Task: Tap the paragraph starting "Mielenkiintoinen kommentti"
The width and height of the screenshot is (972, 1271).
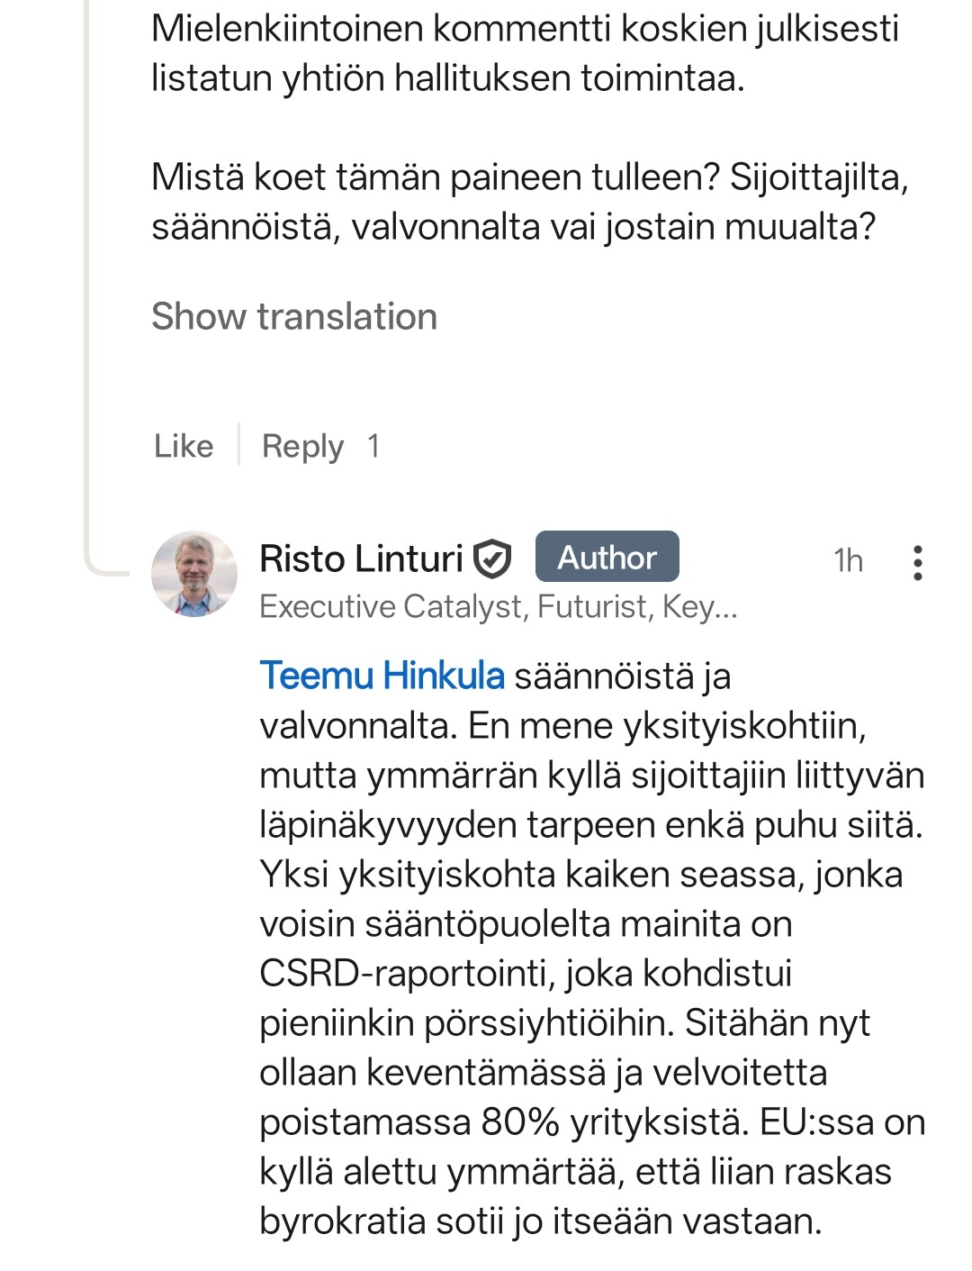Action: tap(525, 53)
